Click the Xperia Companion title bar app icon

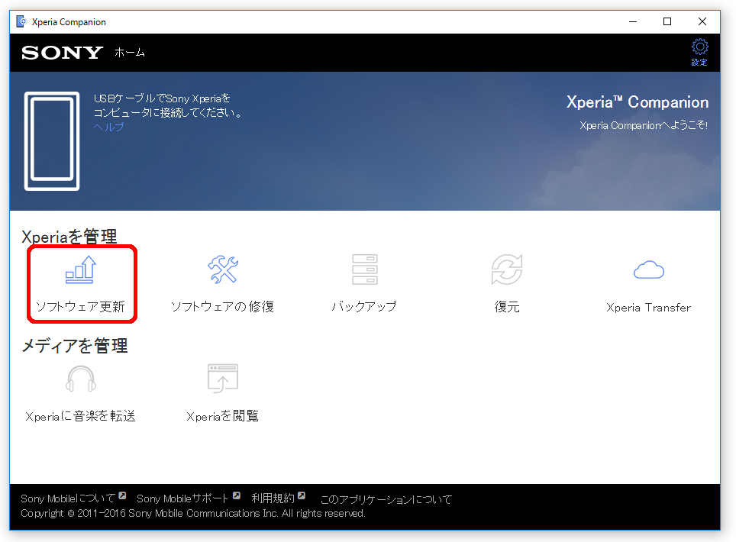point(21,21)
